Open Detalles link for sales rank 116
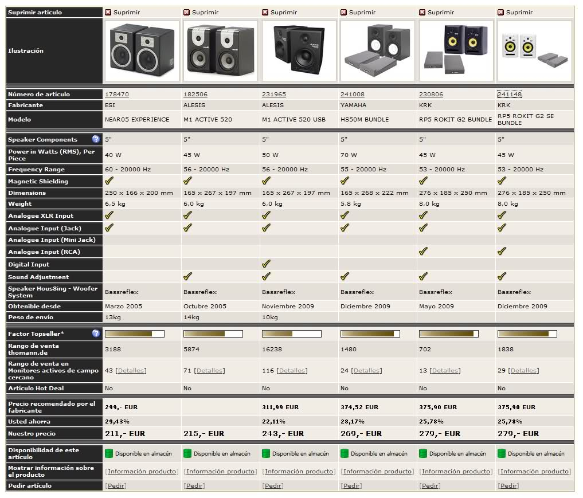Viewport: 583px width, 498px height. (292, 371)
